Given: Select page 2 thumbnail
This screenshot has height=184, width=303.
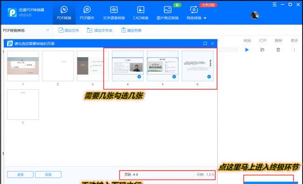Looking at the screenshot, I should (x=58, y=66).
